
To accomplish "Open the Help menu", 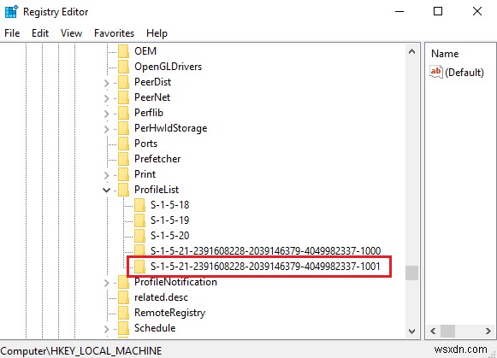I will point(157,33).
